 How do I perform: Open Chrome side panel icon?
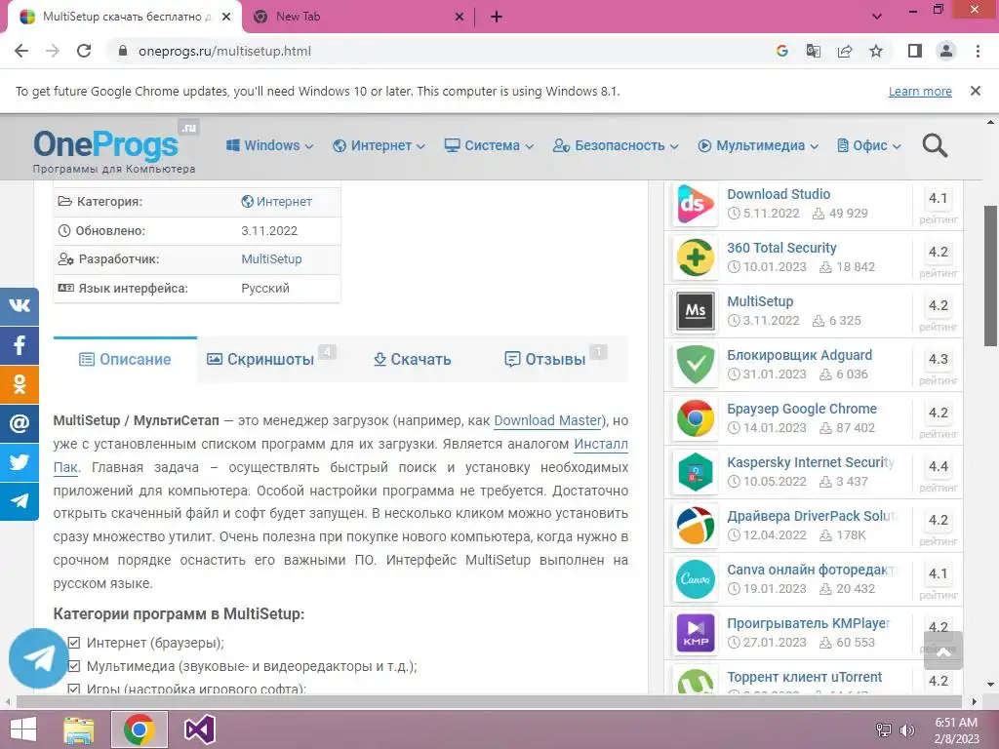pyautogui.click(x=915, y=51)
